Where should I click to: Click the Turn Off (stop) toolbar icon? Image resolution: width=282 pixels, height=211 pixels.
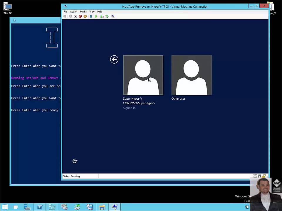pyautogui.click(x=75, y=16)
